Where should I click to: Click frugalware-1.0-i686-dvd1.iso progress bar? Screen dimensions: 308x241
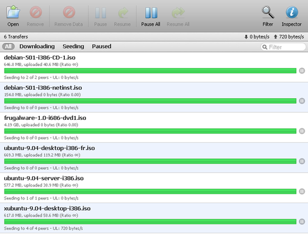click(x=150, y=131)
